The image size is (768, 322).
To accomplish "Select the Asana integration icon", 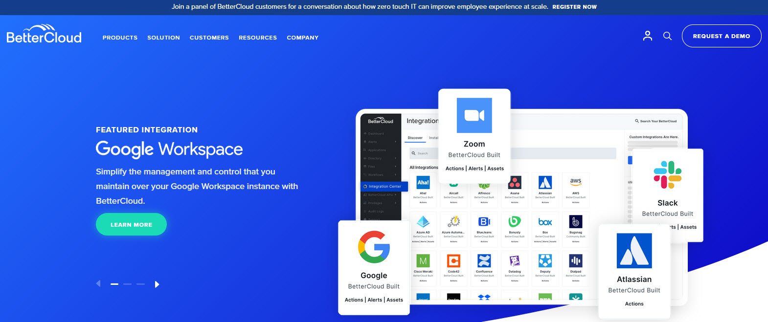I will tap(515, 183).
